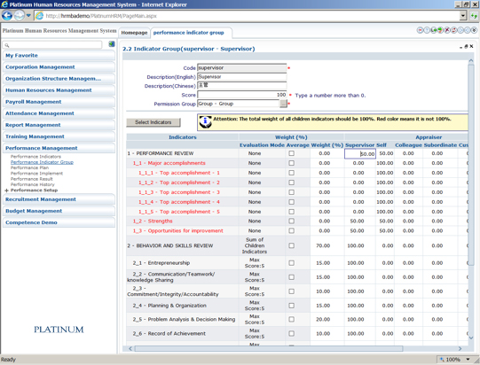Open the help question-mark icon
Screen dimensions: 480x365
click(x=427, y=30)
